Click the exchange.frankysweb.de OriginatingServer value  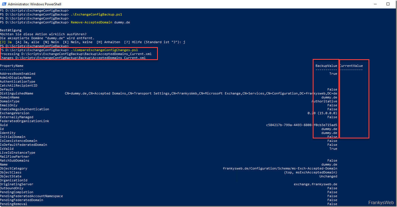315,184
